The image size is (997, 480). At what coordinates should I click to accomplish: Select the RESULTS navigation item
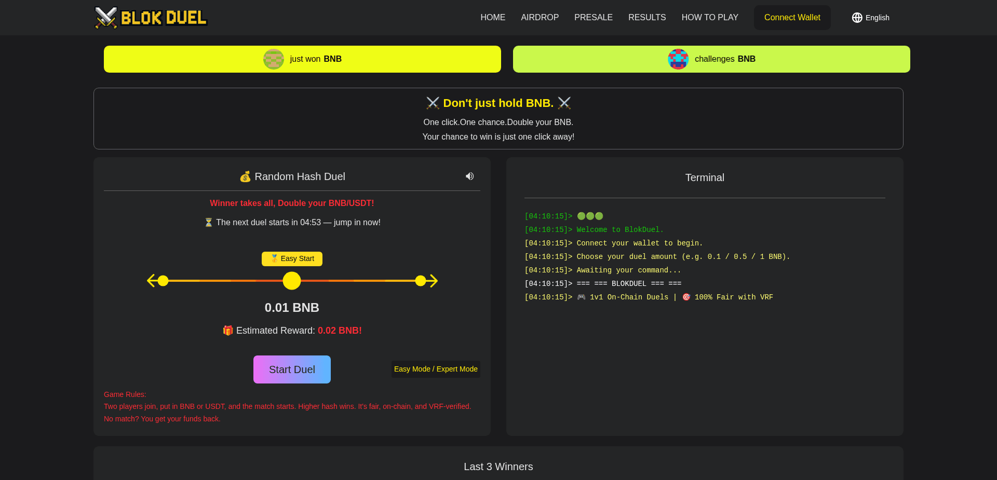click(x=646, y=17)
